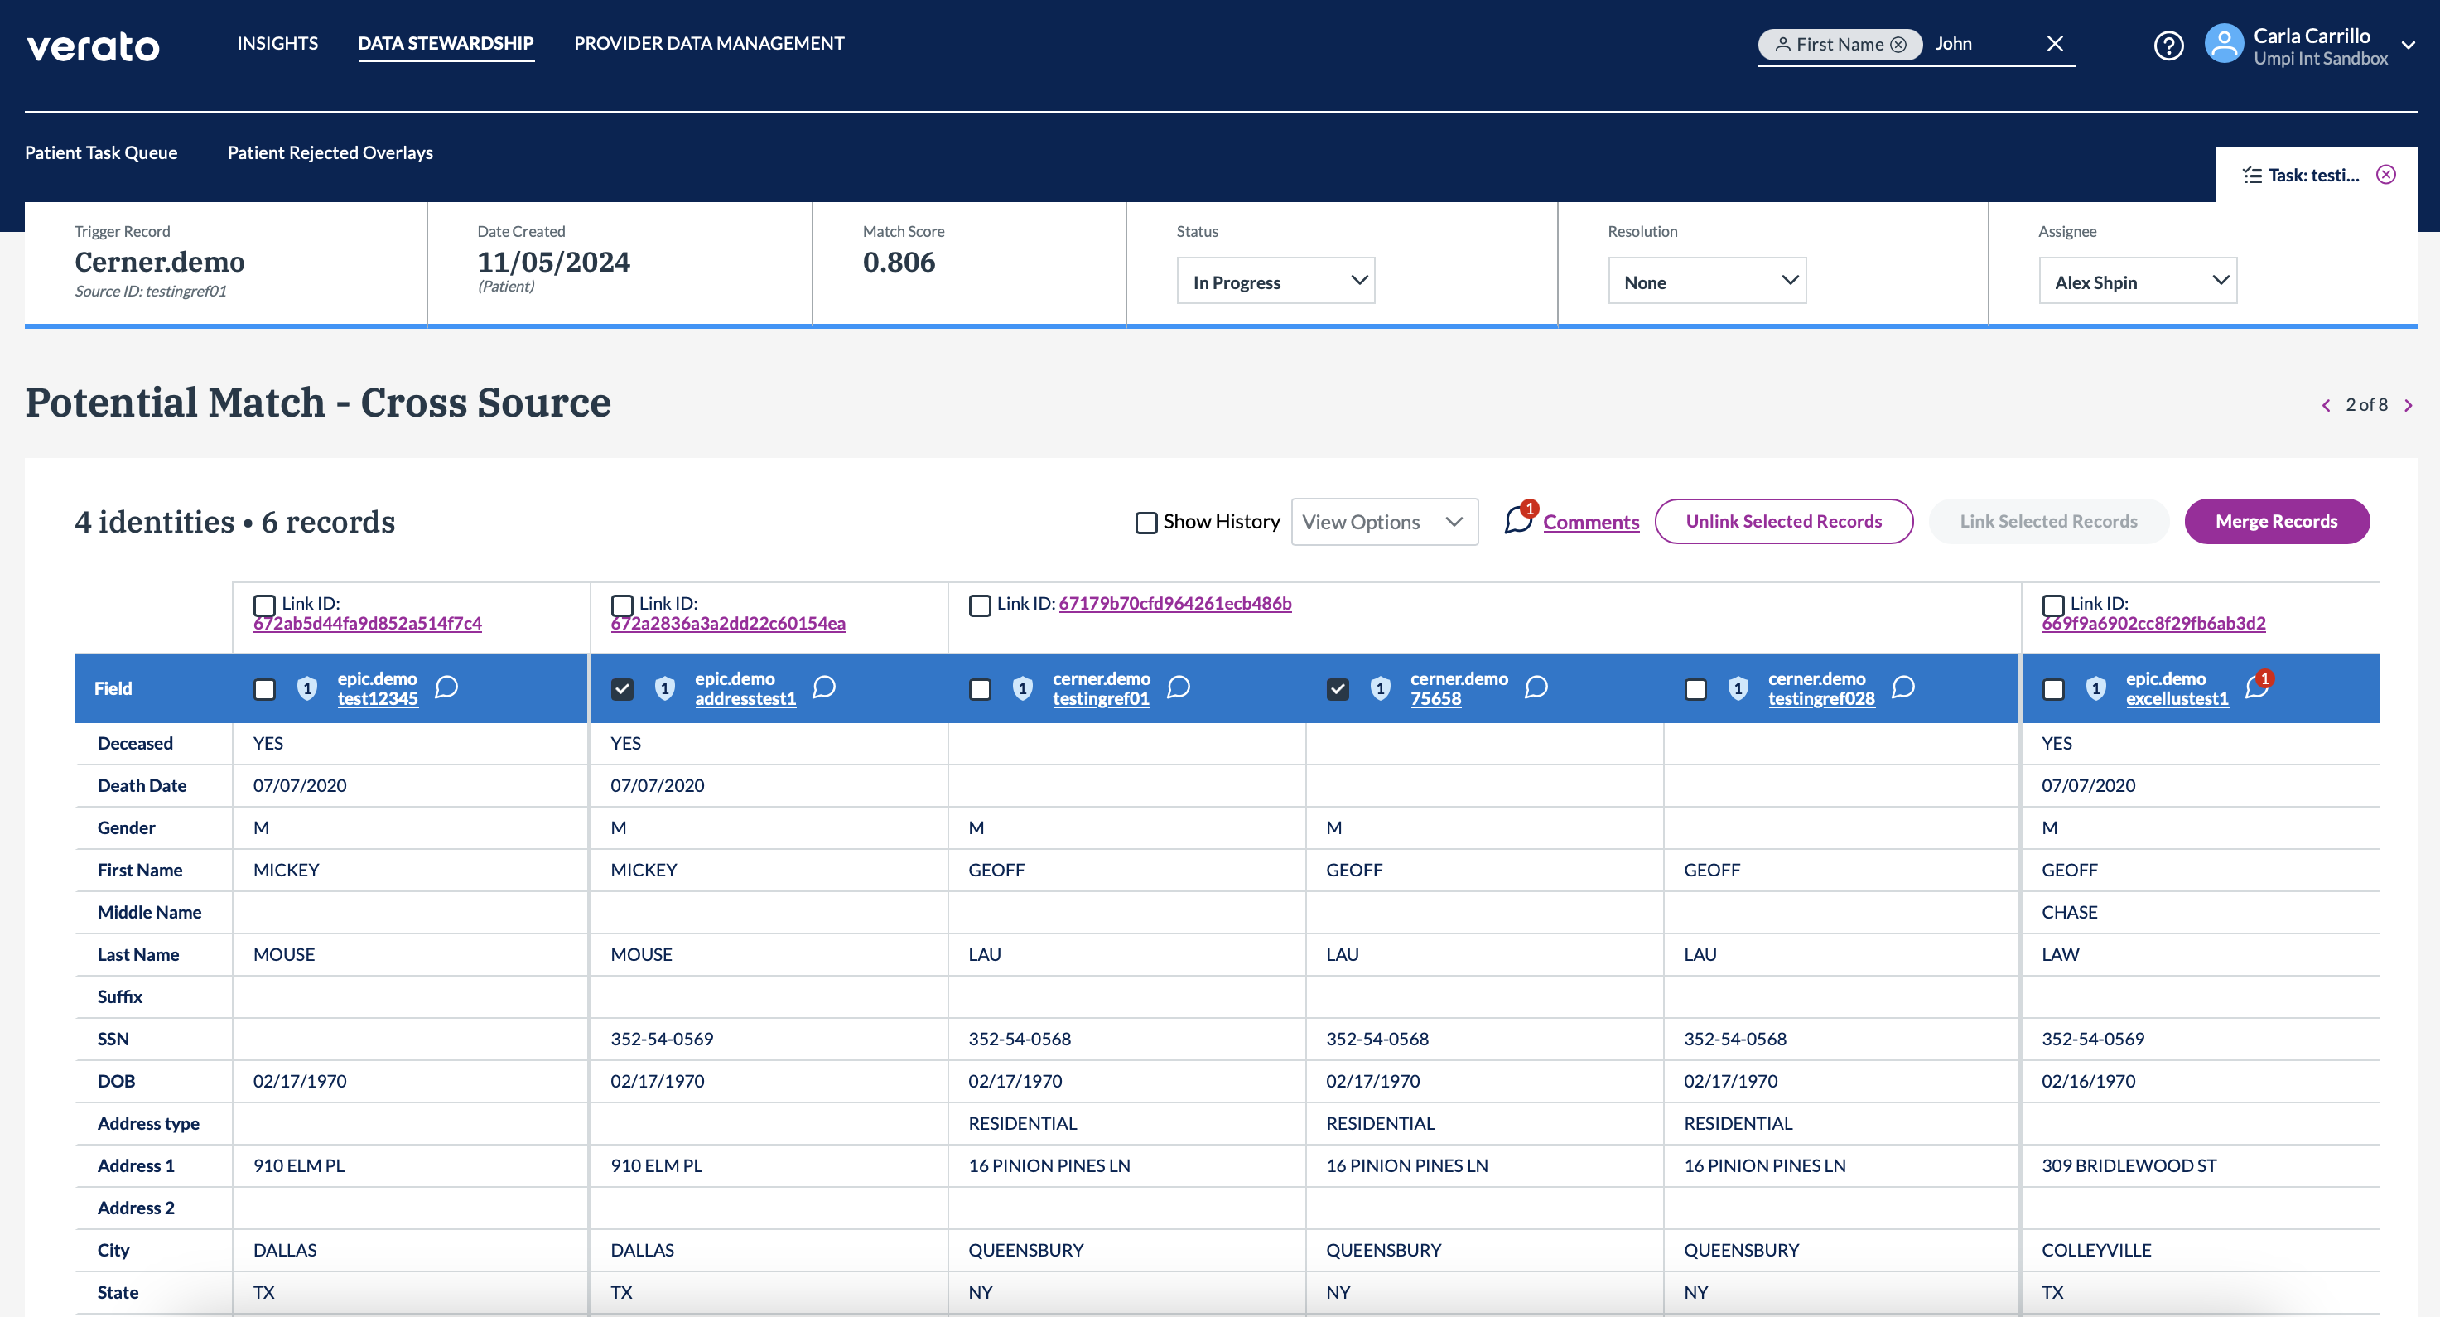
Task: Clear the search with the X icon
Action: [2055, 44]
